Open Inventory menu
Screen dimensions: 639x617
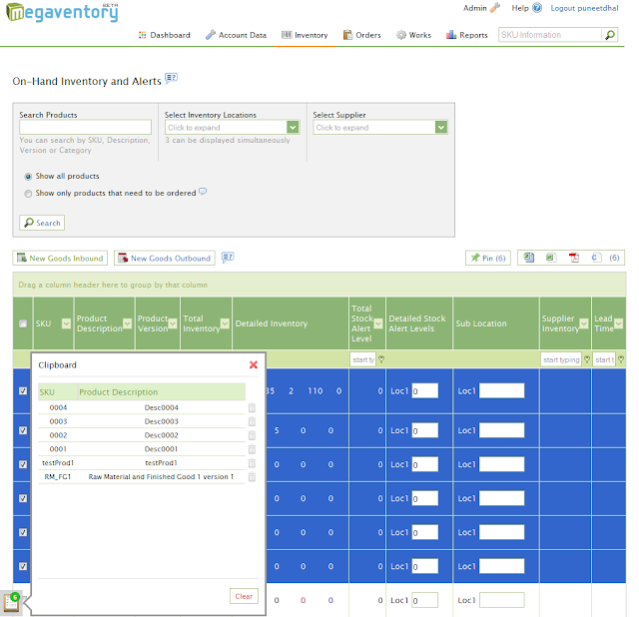click(x=305, y=35)
